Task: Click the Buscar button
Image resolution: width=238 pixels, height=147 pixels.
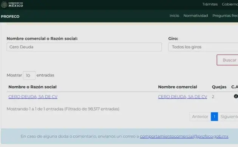Action: [227, 60]
